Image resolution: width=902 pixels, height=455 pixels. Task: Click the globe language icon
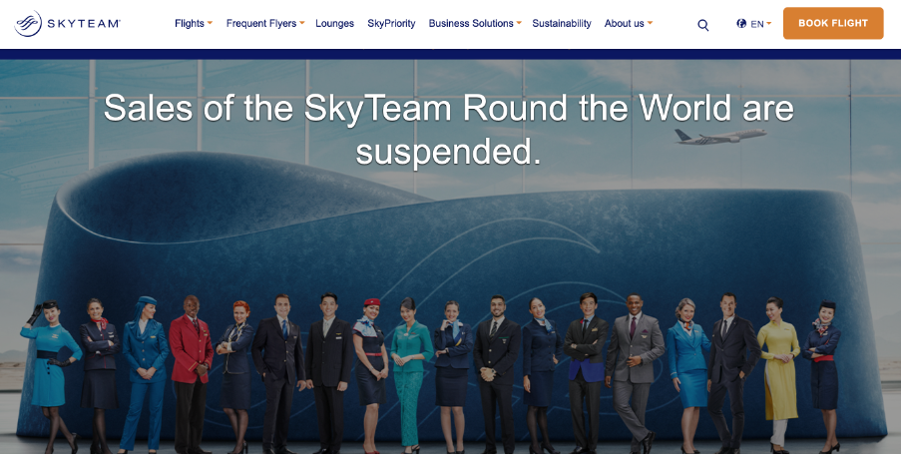tap(741, 24)
